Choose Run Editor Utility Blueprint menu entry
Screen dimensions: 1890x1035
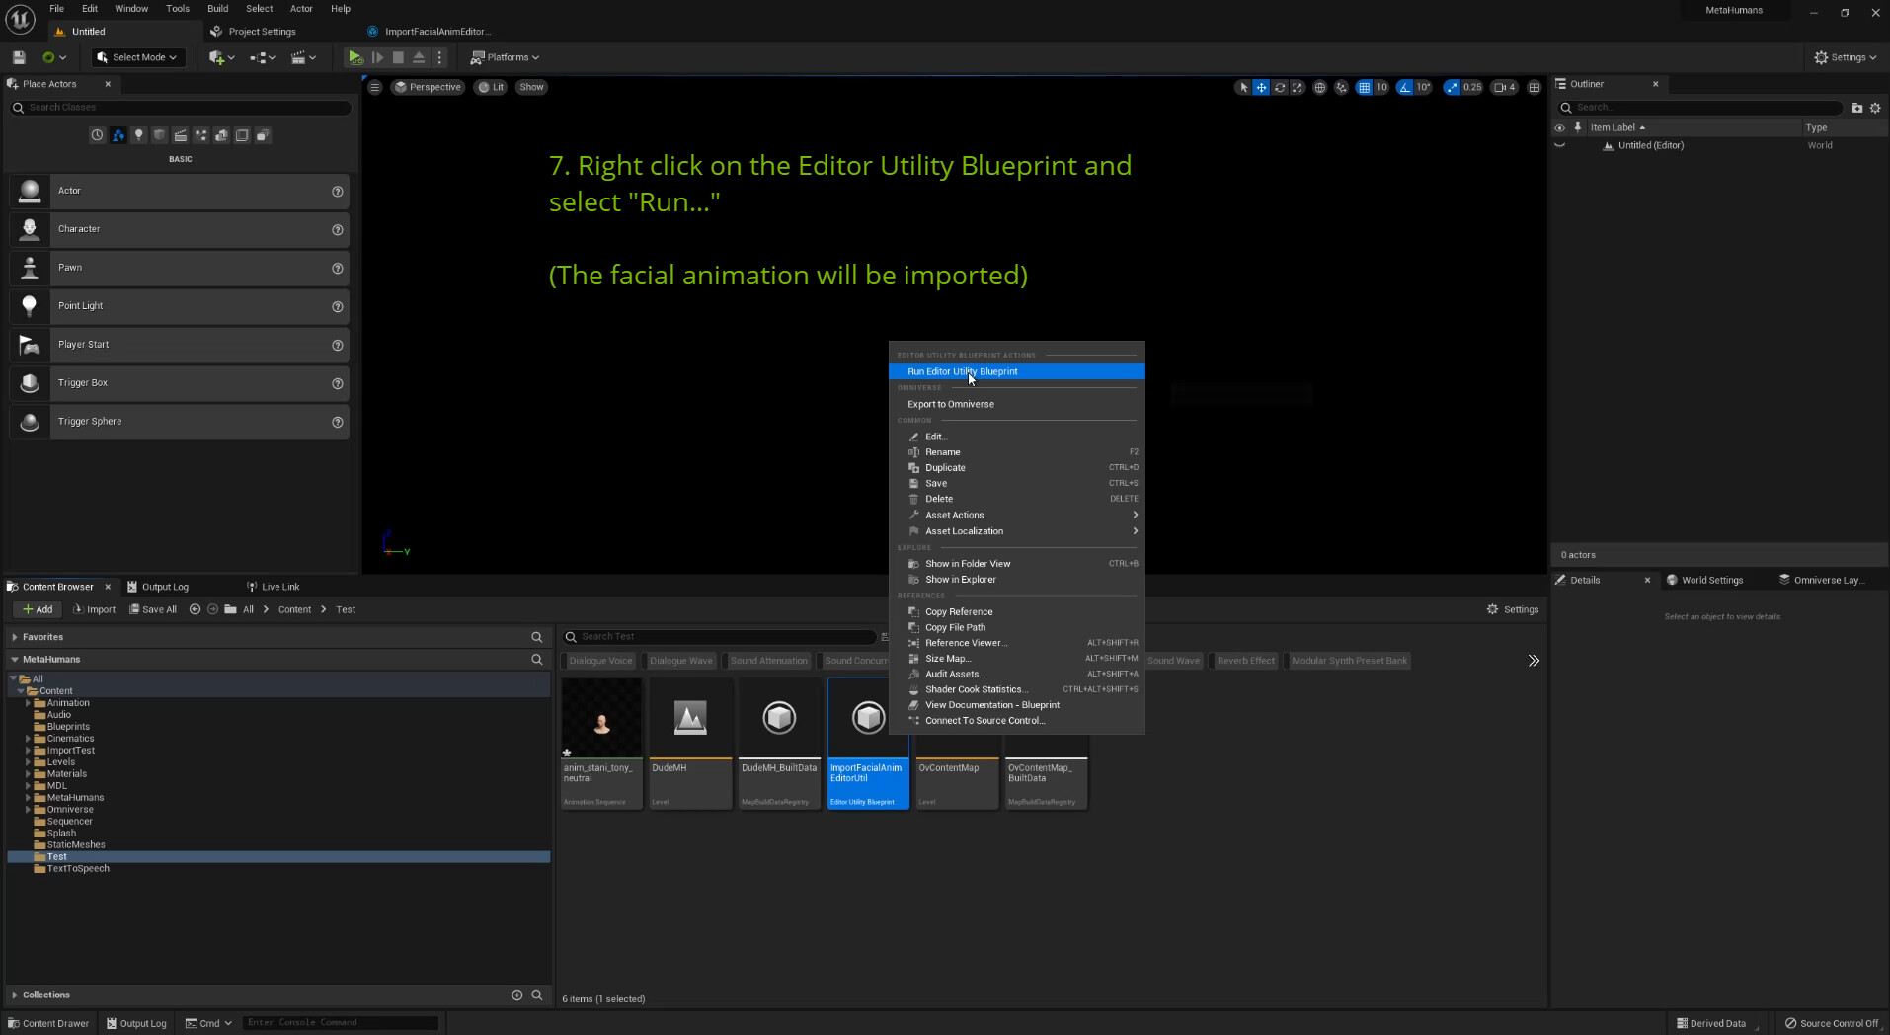point(962,372)
